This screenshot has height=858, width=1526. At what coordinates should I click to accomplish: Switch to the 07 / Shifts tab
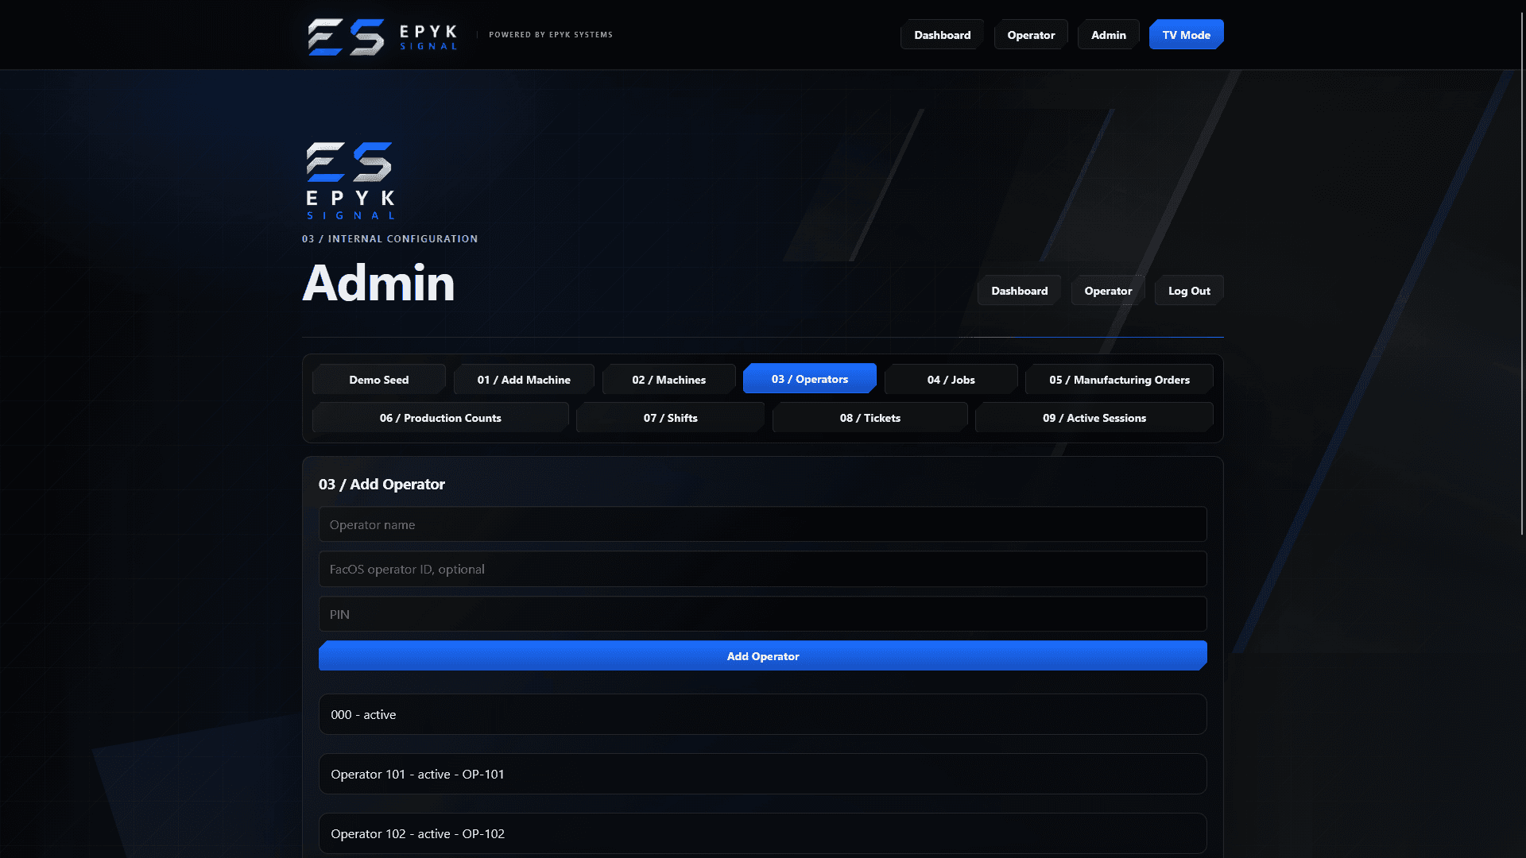point(671,418)
